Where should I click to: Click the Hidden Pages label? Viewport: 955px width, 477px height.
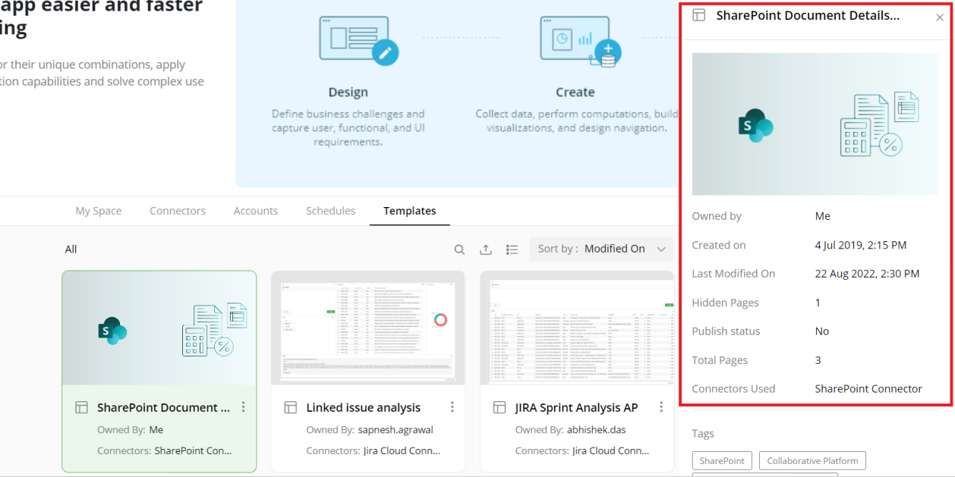point(726,303)
